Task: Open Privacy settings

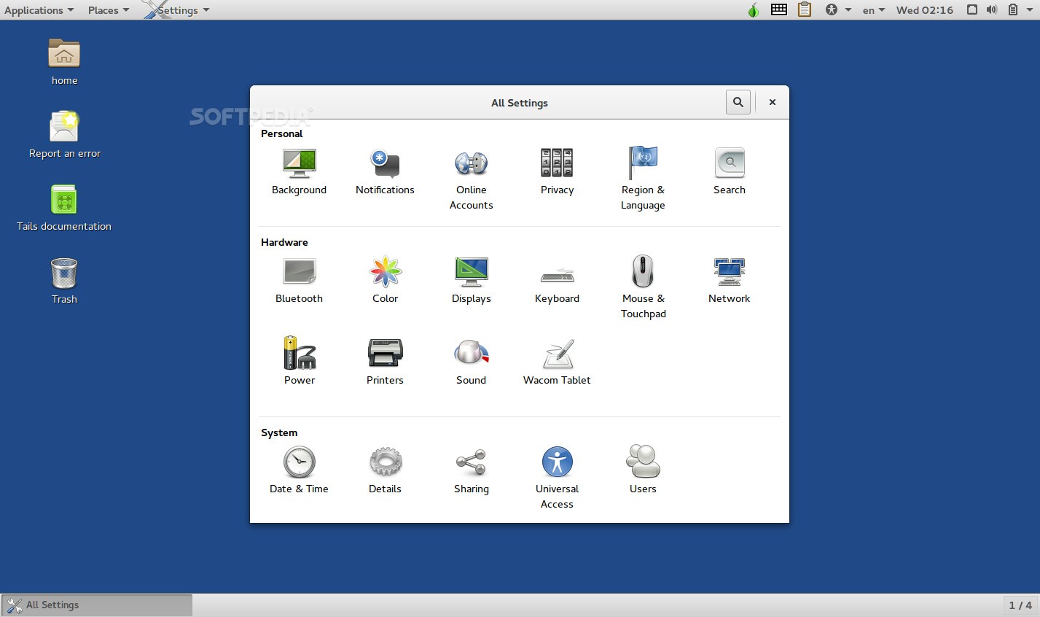Action: pyautogui.click(x=557, y=172)
